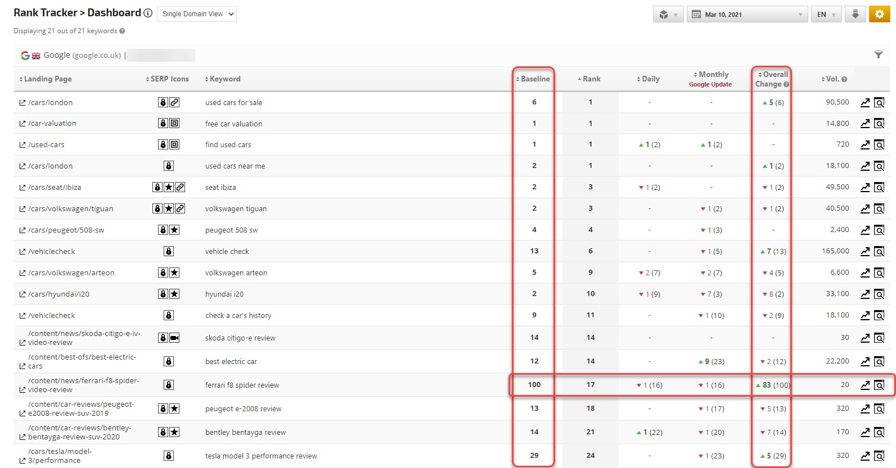
Task: Select the keyword 'hyundai i20'
Action: [x=224, y=294]
